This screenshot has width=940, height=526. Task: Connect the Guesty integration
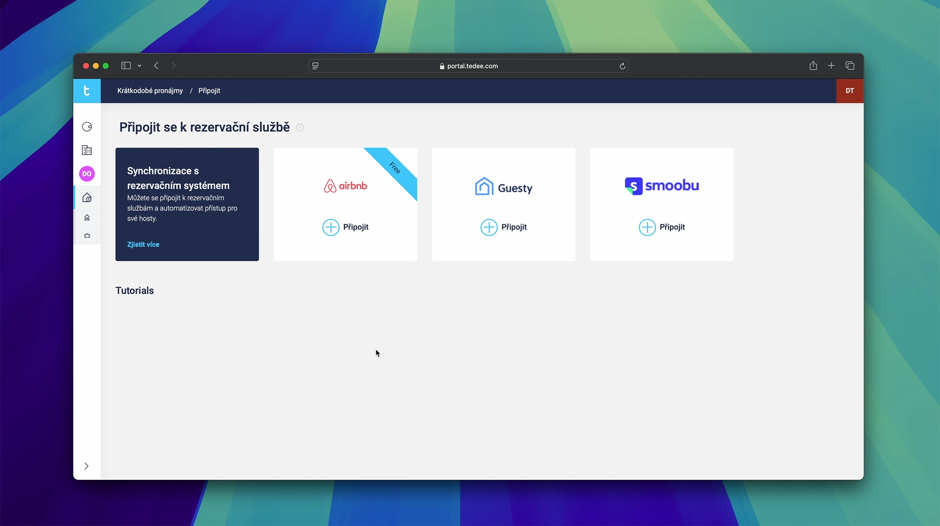[503, 227]
